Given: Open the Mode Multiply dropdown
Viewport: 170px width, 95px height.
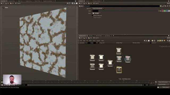Looking at the screenshot, I should point(96,13).
